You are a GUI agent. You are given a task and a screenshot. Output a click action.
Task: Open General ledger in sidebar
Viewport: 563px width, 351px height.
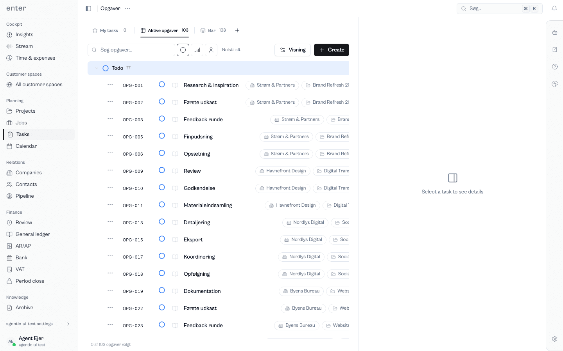[39, 234]
